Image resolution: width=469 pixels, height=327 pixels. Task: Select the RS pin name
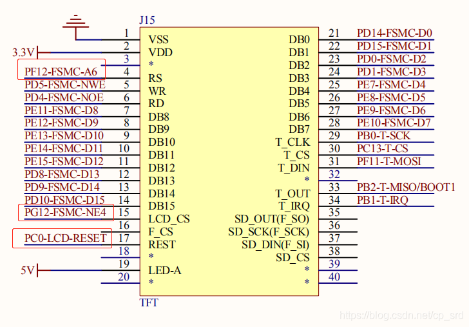[x=155, y=78]
